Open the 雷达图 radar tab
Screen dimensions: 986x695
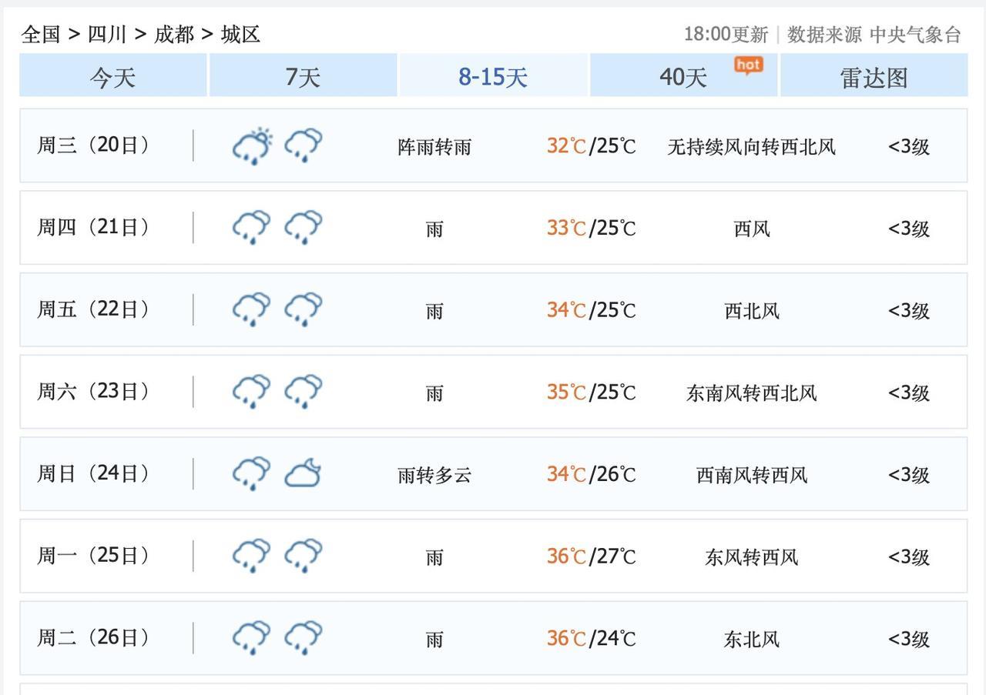(x=874, y=76)
